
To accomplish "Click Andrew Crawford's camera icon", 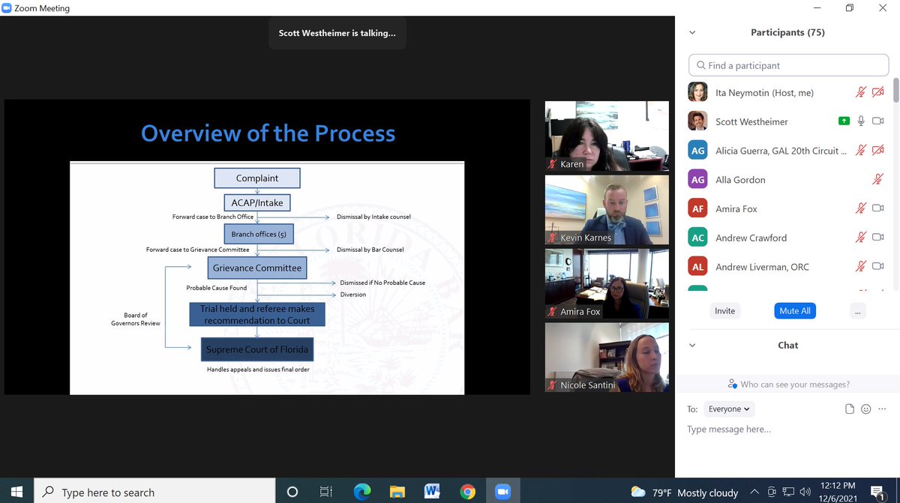I will pyautogui.click(x=878, y=238).
